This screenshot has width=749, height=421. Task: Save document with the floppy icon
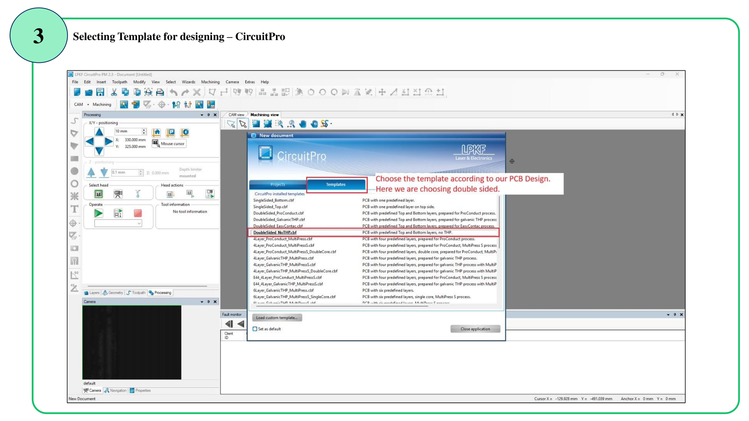100,92
